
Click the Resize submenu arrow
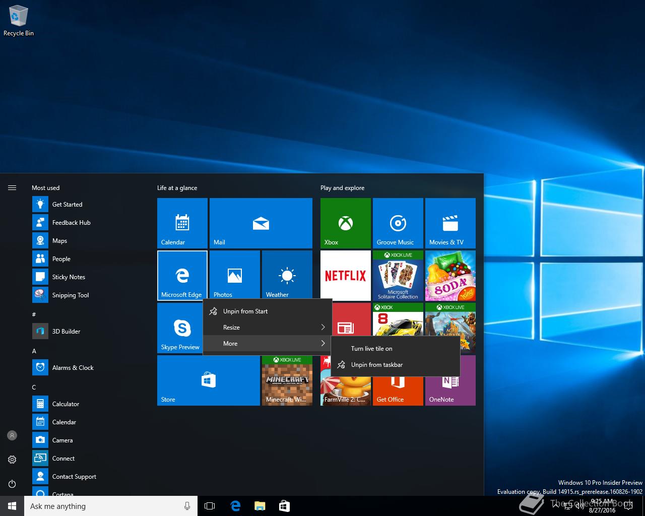pos(323,328)
